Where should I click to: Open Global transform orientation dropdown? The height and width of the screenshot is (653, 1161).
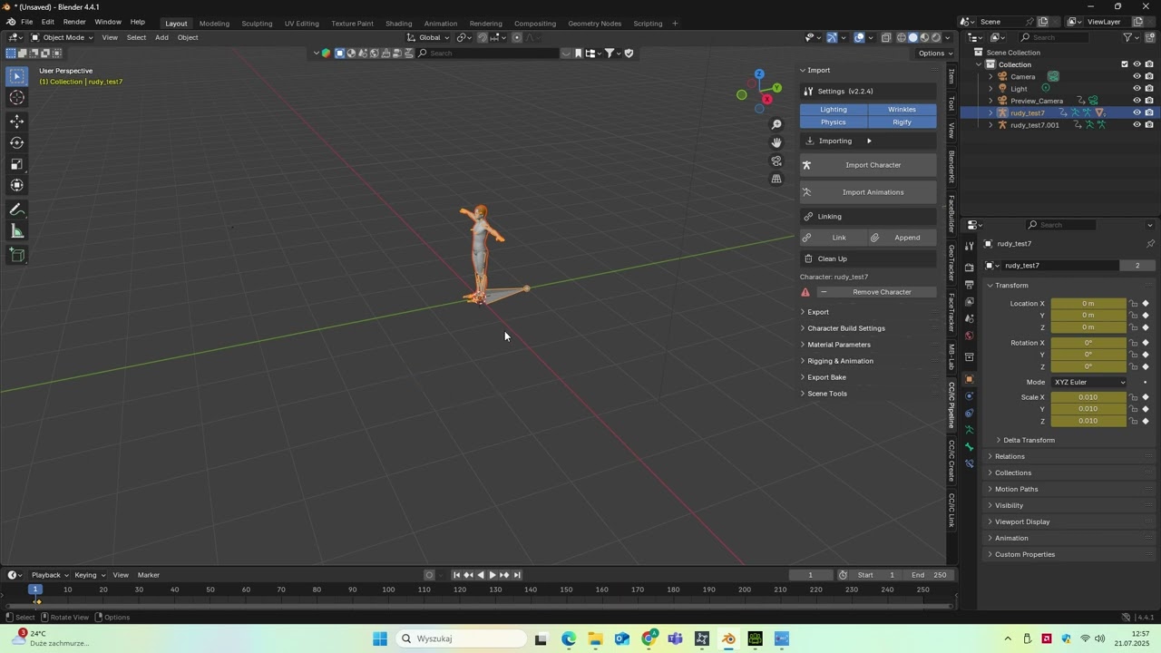point(428,37)
